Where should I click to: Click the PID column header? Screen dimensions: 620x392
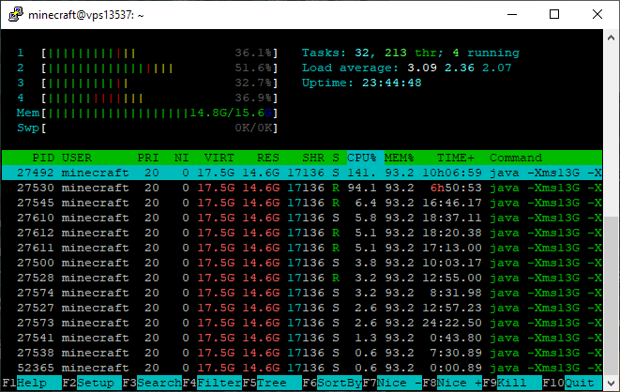point(43,157)
